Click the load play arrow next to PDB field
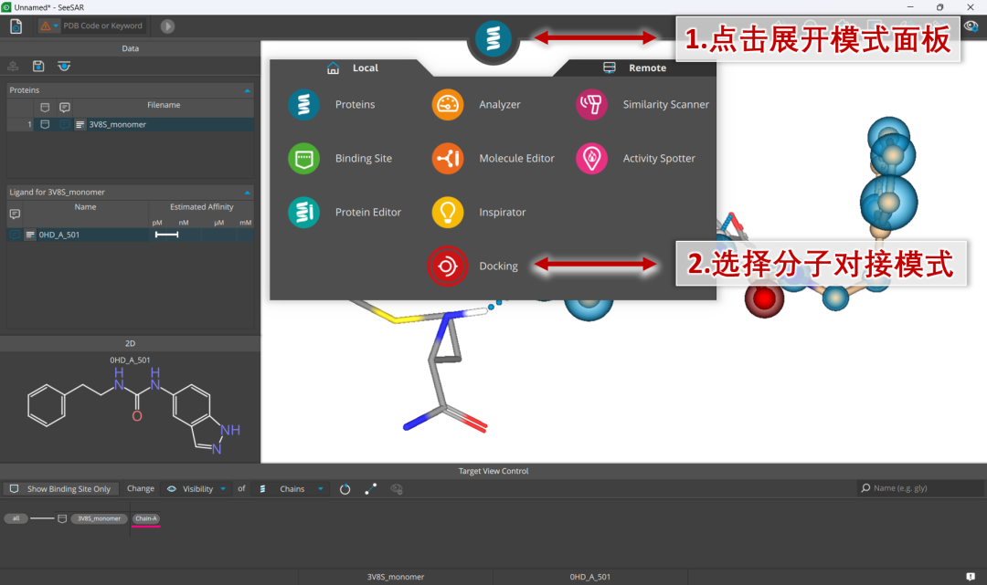The width and height of the screenshot is (987, 585). (167, 26)
